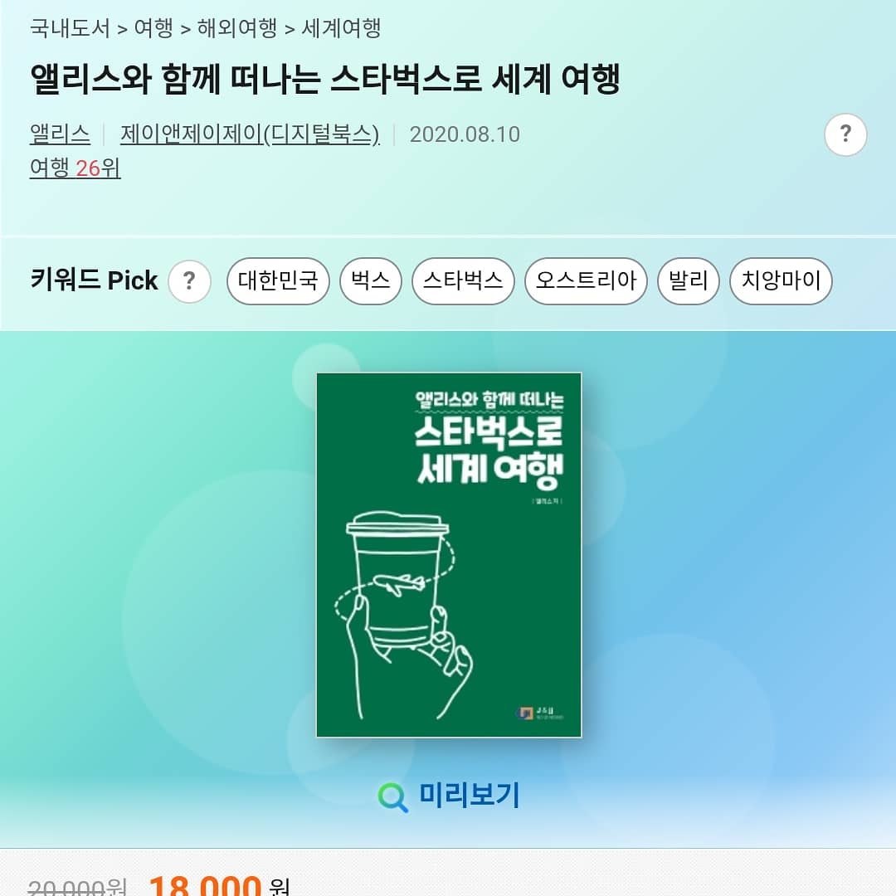Click the help icon beside the publication date
Viewport: 896px width, 896px height.
click(845, 135)
